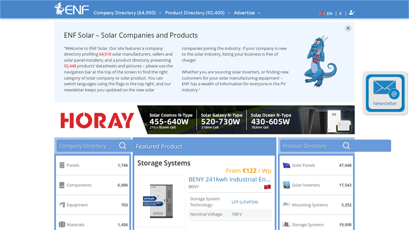The height and width of the screenshot is (230, 409).
Task: Click the Components category icon
Action: (62, 185)
